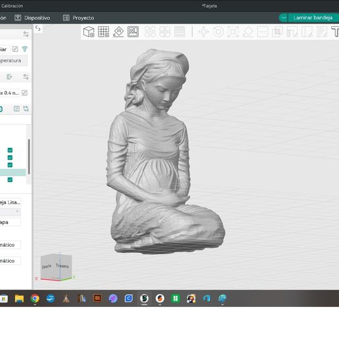The height and width of the screenshot is (339, 339).
Task: Uncheck the second teal checkbox in list
Action: (10, 158)
